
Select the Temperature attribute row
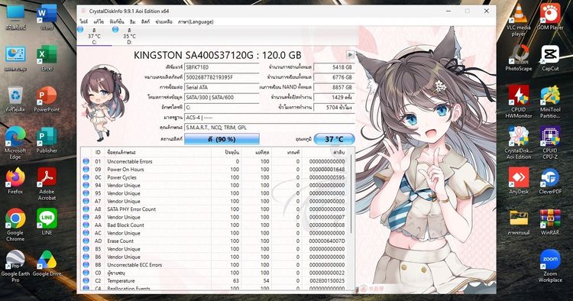(215, 281)
